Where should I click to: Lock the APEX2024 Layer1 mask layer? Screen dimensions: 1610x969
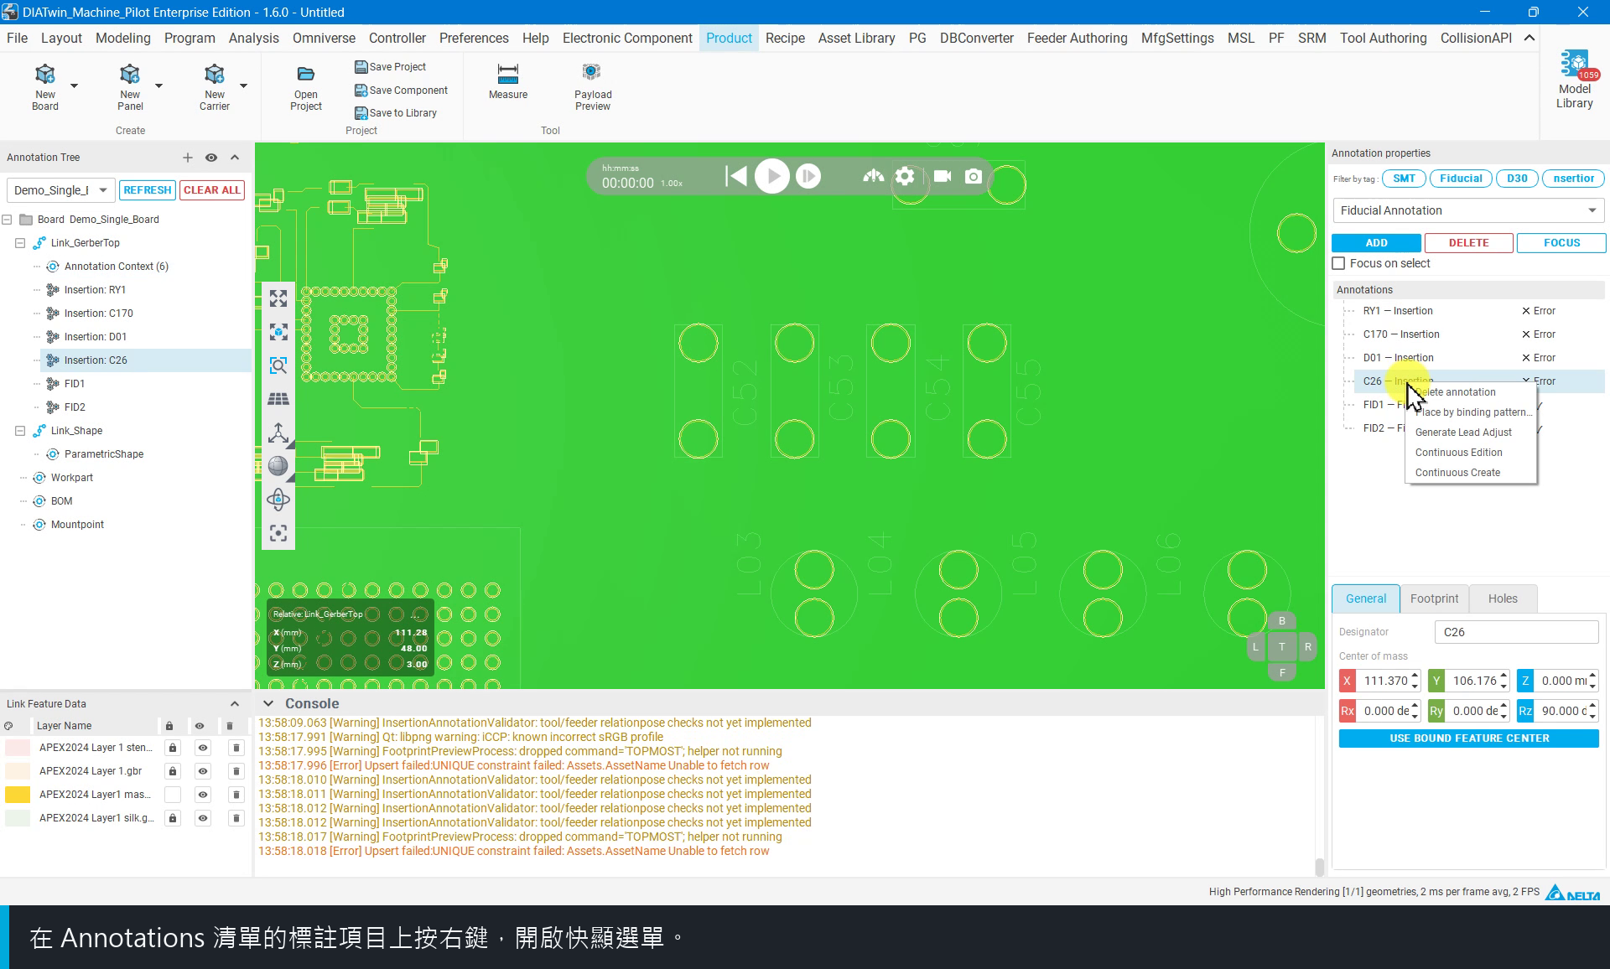click(173, 795)
